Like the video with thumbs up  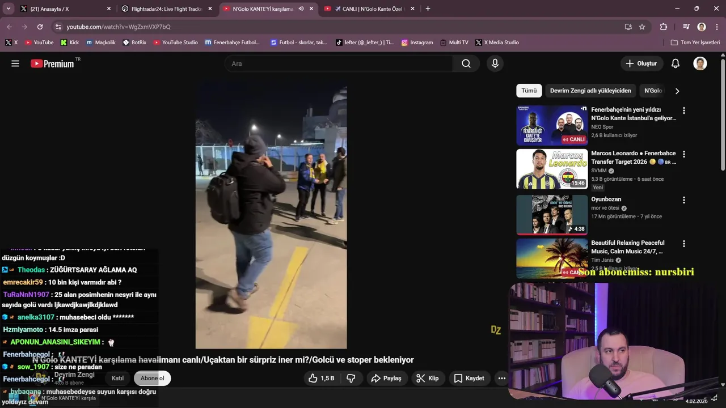tap(322, 378)
